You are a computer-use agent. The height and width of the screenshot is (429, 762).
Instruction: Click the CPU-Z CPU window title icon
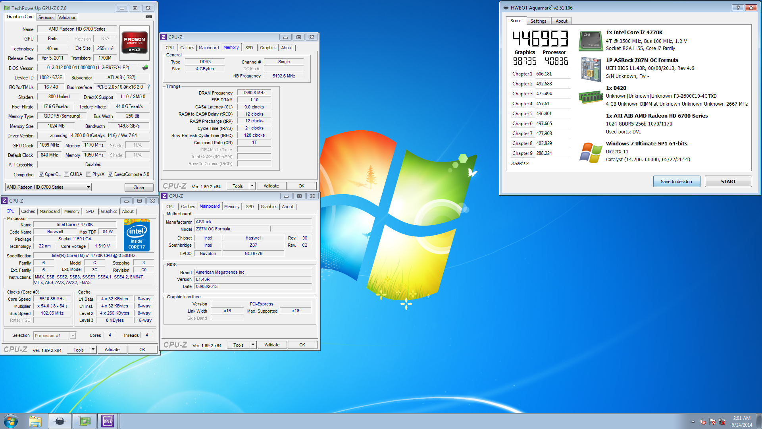point(4,201)
